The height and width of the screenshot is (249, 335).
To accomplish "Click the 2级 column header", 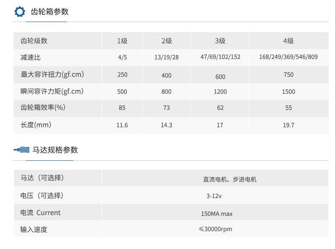I will tap(167, 41).
